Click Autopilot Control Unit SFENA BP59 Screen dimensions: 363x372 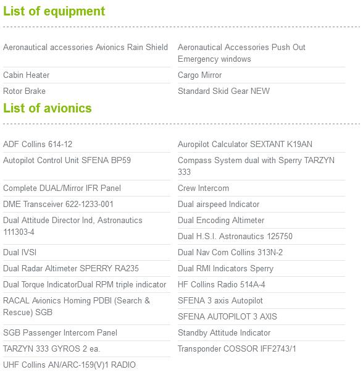[x=67, y=161]
